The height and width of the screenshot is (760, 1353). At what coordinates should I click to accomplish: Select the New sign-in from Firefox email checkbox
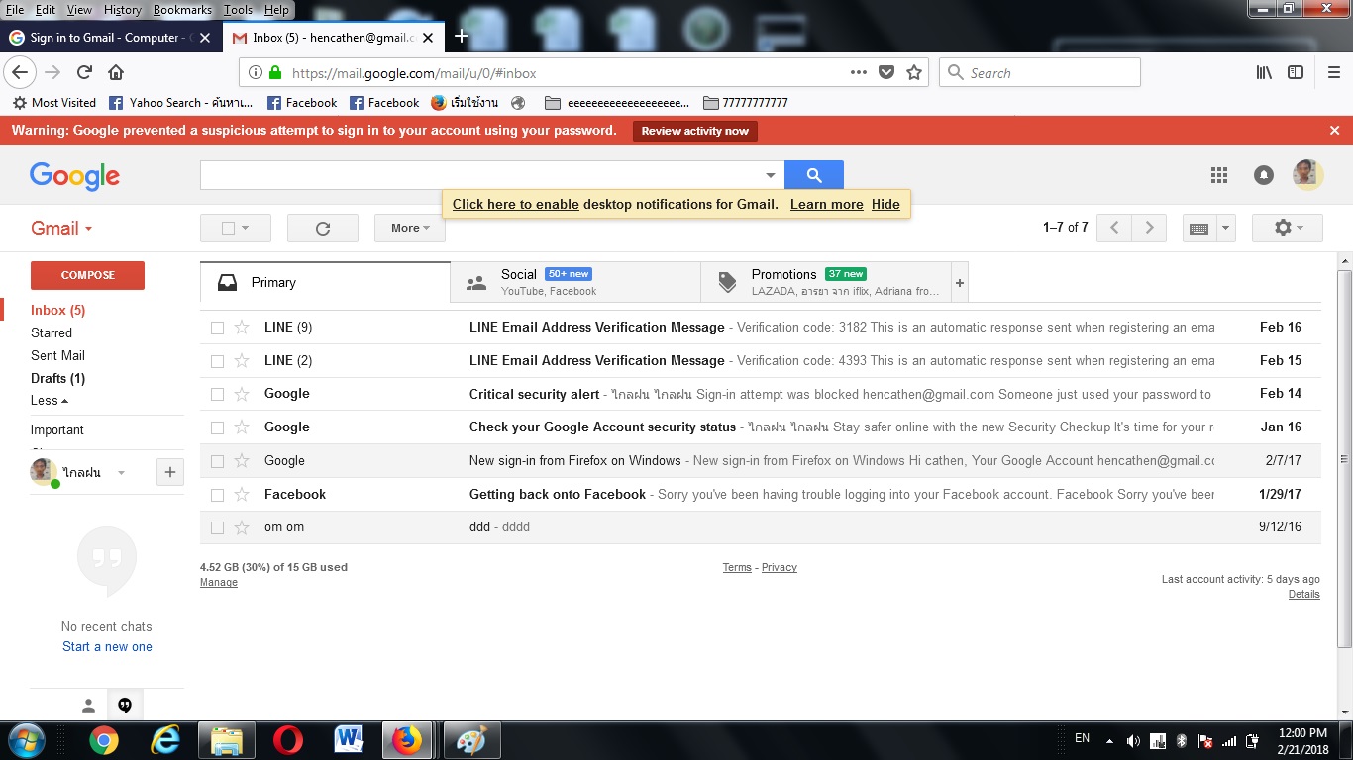217,461
